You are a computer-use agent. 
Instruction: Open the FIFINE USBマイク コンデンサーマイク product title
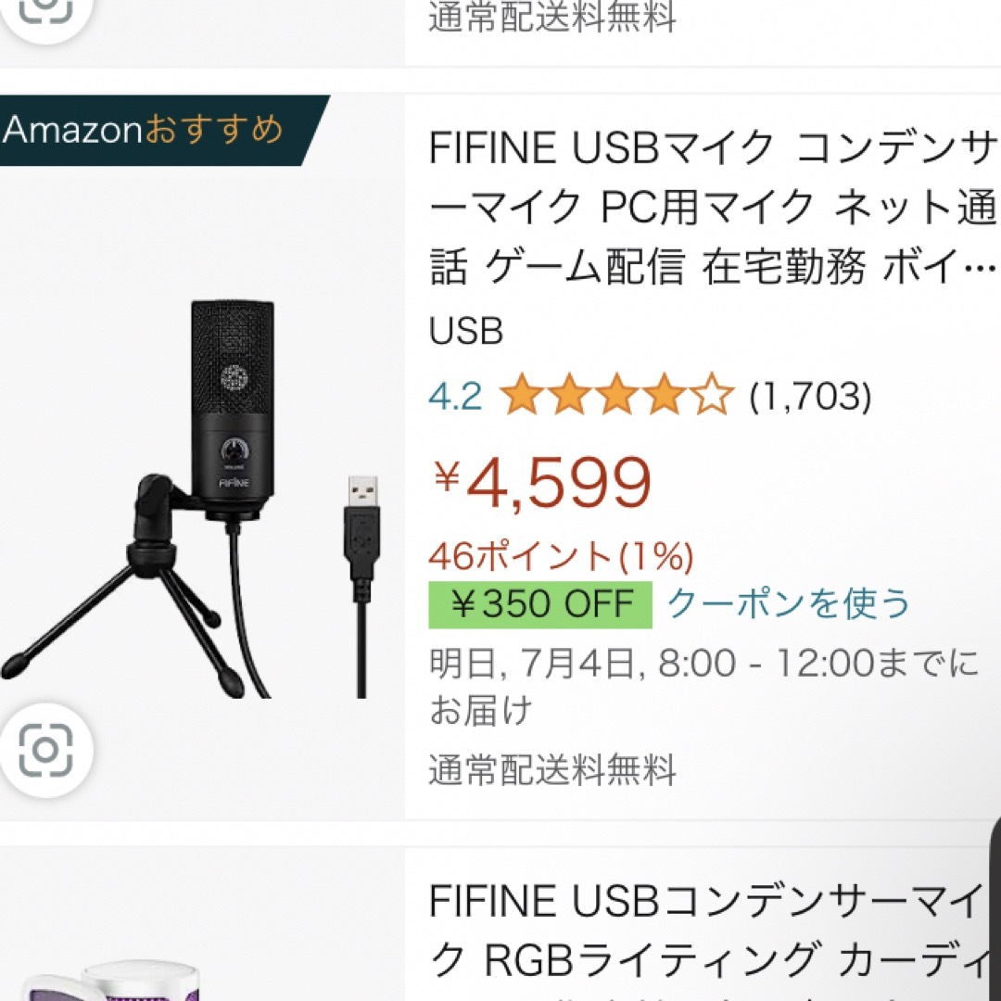tap(713, 208)
